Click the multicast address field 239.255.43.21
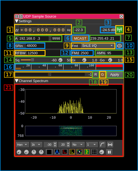 click(105, 39)
